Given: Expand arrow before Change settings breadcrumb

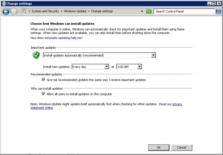Looking at the screenshot, I should pyautogui.click(x=89, y=11).
